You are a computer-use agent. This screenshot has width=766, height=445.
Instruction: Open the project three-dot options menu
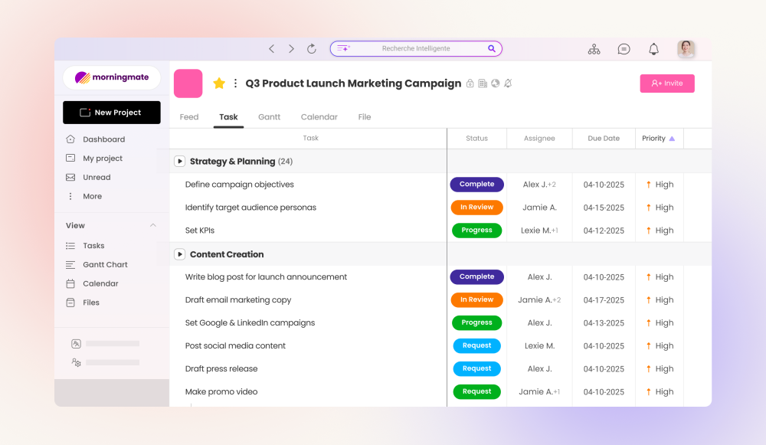click(235, 83)
